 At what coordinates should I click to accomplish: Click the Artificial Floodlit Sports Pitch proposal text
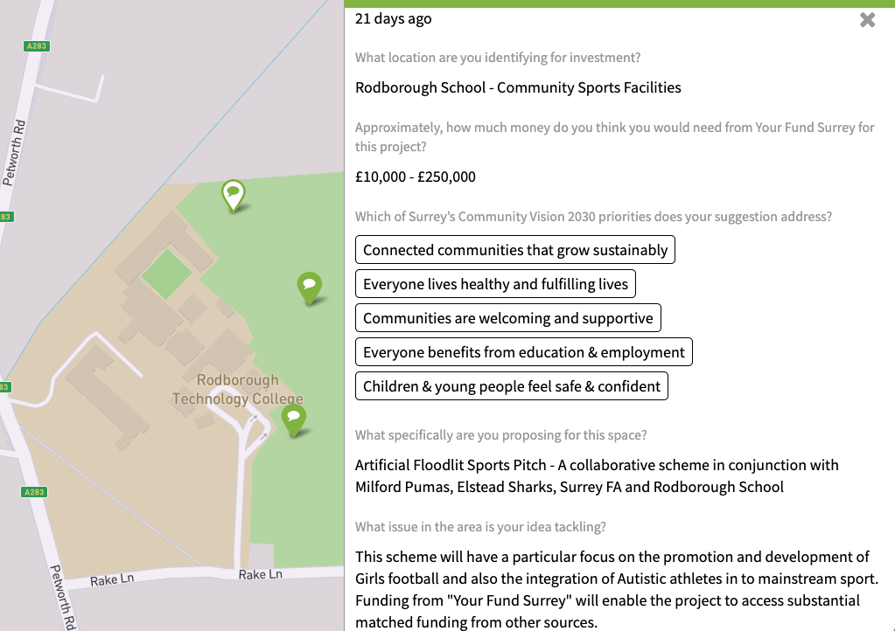click(x=597, y=475)
